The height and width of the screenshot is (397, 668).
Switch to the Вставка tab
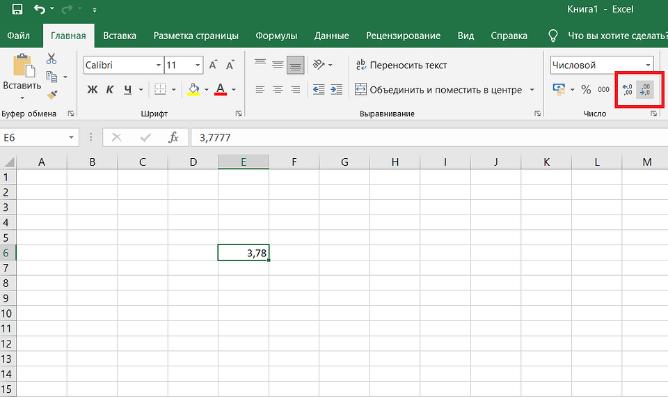coord(120,36)
